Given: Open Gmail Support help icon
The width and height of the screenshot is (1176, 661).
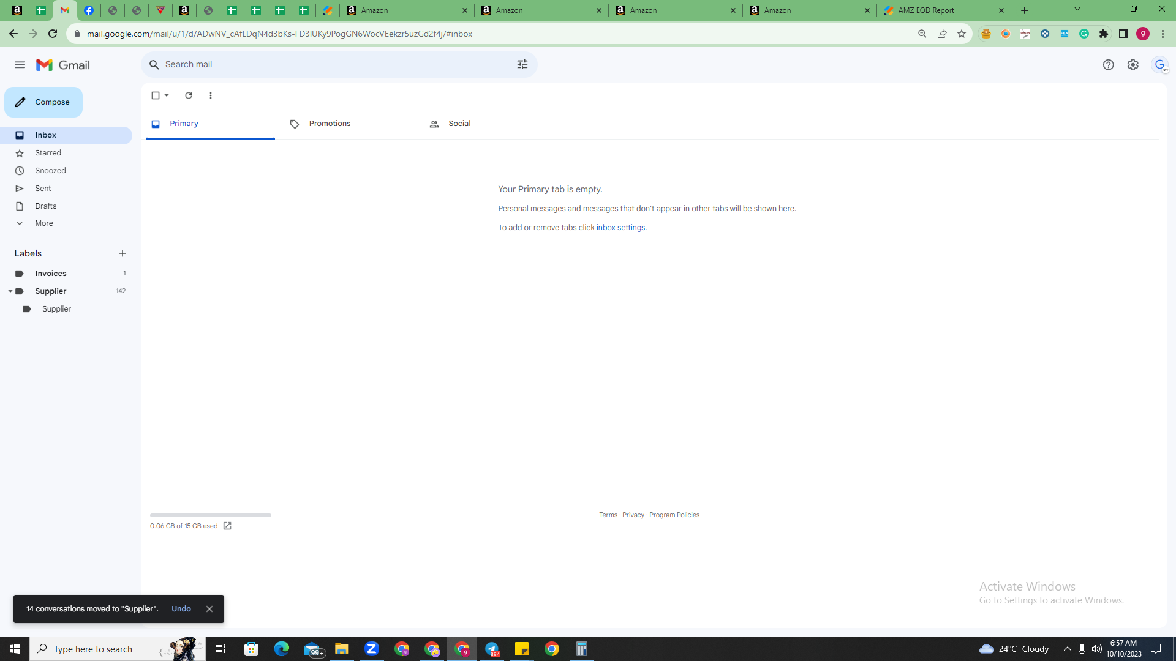Looking at the screenshot, I should [1108, 65].
